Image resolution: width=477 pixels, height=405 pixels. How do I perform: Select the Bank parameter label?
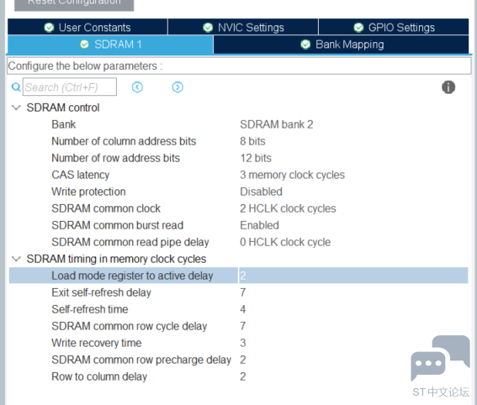pos(64,124)
